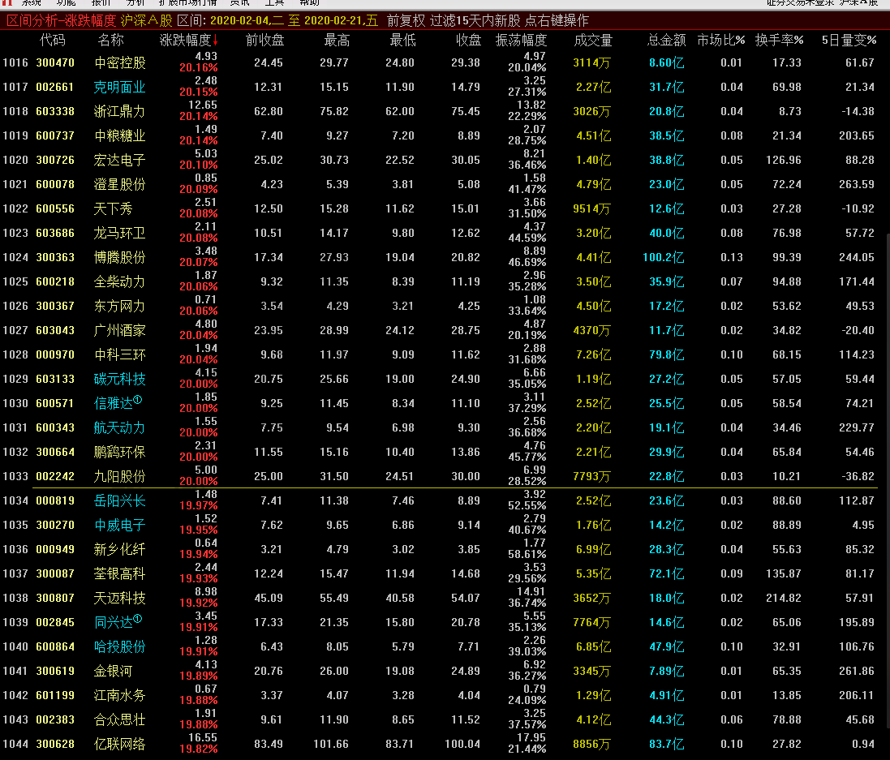
Task: Click the 前复权 label in the title bar
Action: click(x=404, y=20)
